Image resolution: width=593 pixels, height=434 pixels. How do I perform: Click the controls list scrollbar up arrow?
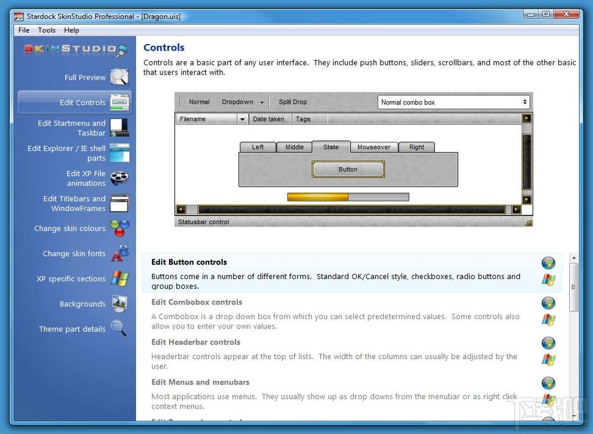[573, 258]
